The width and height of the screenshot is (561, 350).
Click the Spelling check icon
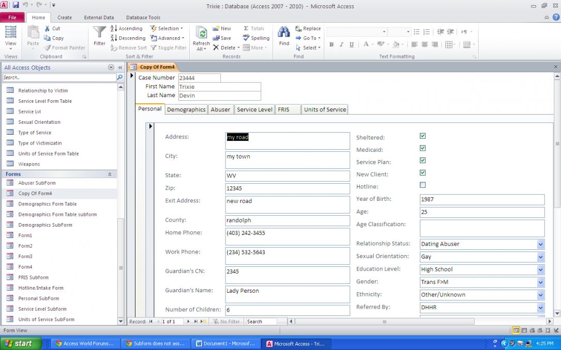(247, 38)
